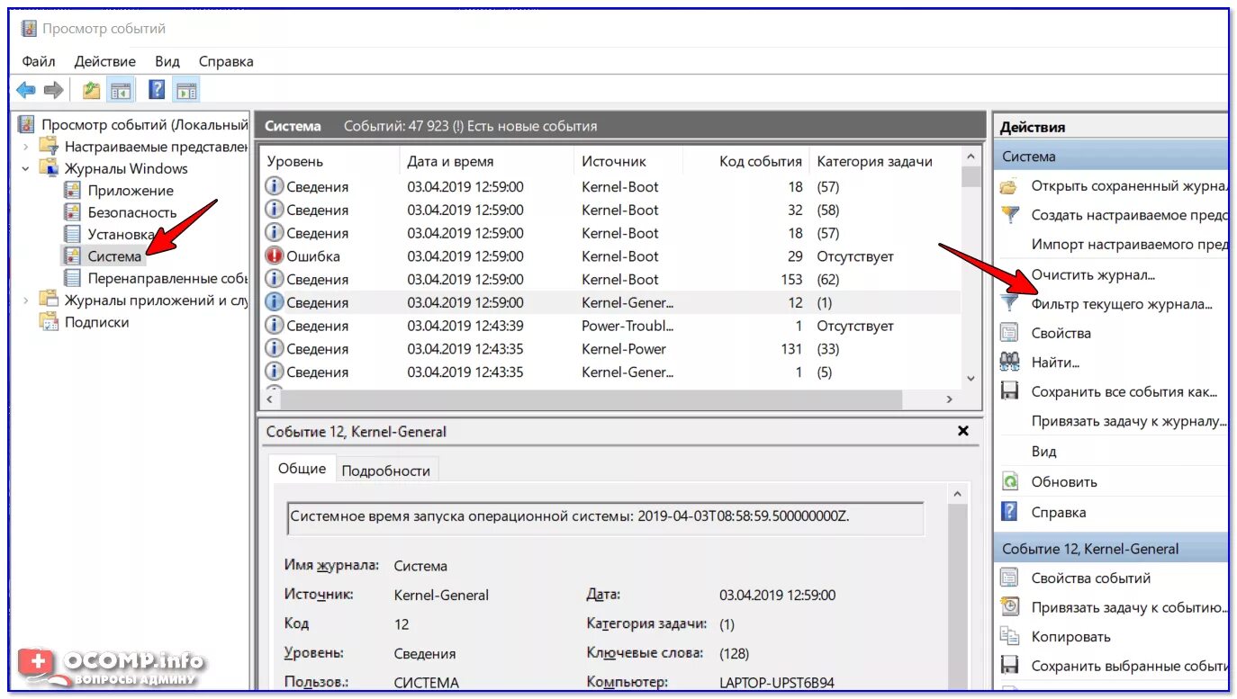Click the Свойства icon in actions pane

[x=1010, y=333]
